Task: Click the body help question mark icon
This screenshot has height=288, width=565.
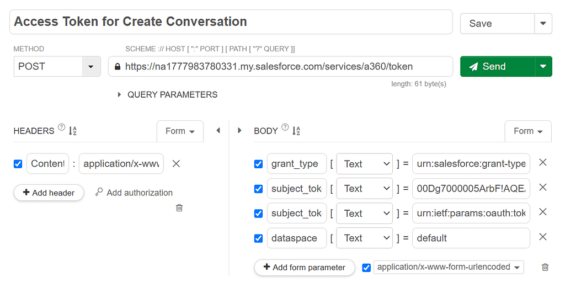Action: coord(285,127)
